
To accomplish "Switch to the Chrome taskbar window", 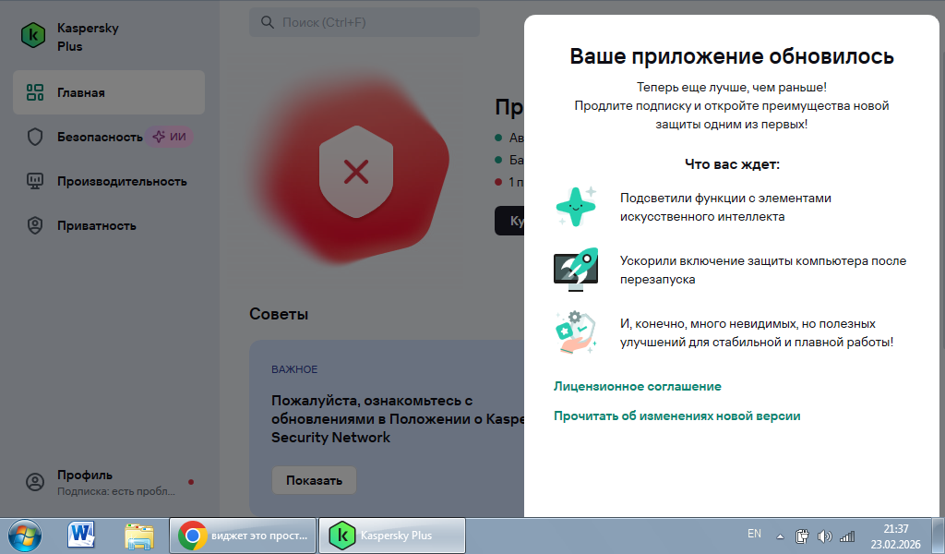I will click(x=243, y=536).
